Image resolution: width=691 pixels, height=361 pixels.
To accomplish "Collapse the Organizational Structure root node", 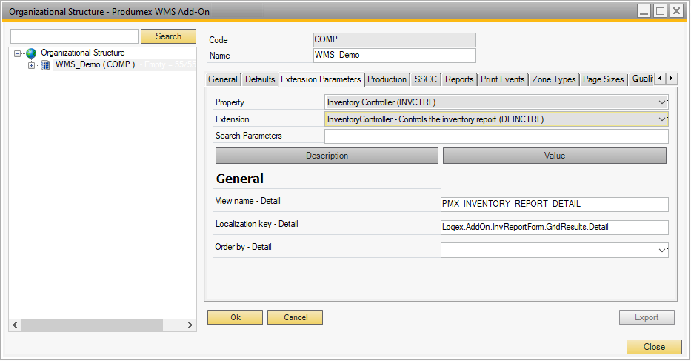I will pos(18,53).
